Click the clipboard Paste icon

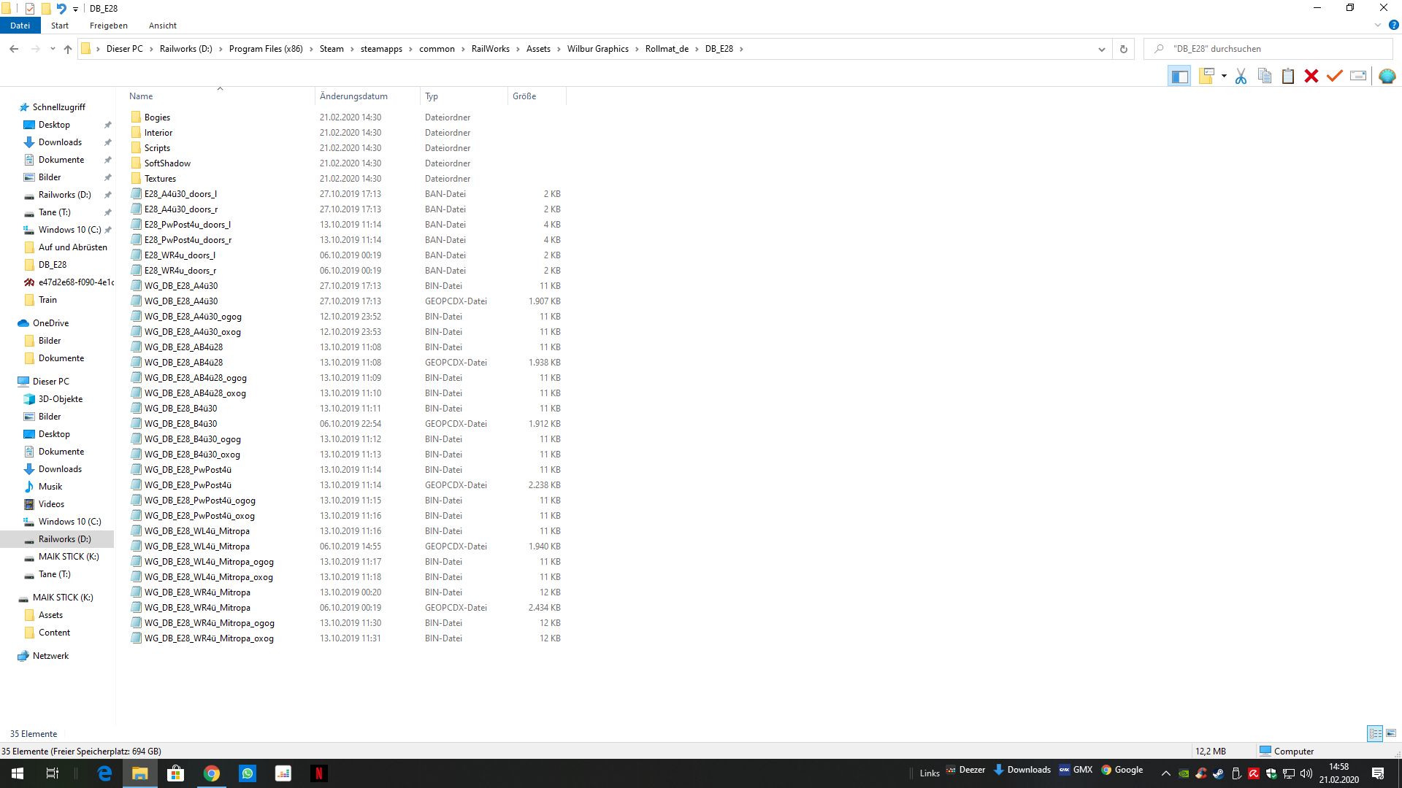pyautogui.click(x=1288, y=76)
